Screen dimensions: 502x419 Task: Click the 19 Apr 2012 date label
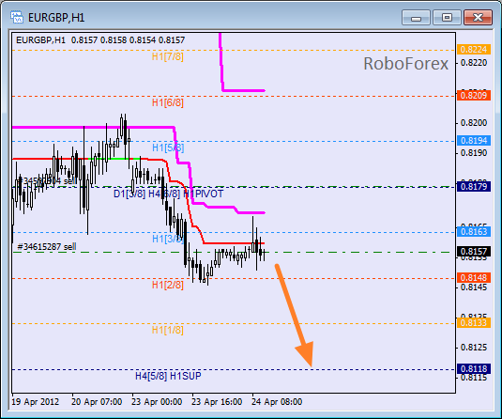click(x=36, y=402)
